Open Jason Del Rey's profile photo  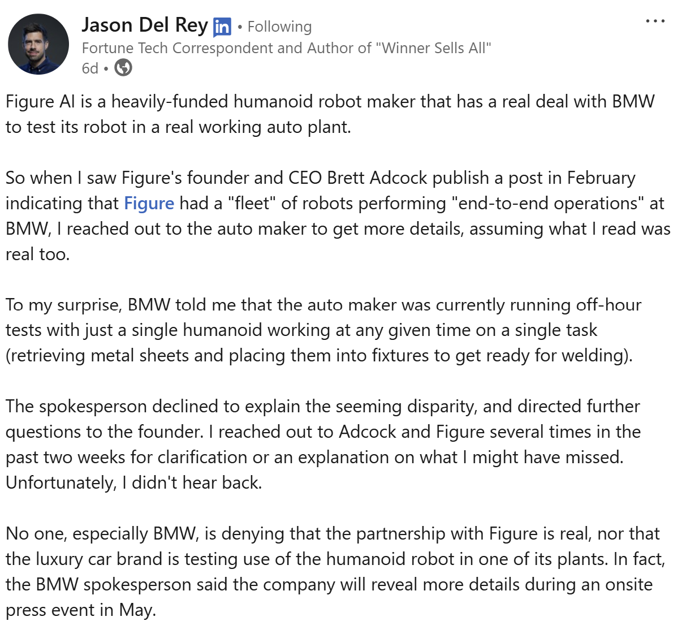pyautogui.click(x=38, y=44)
